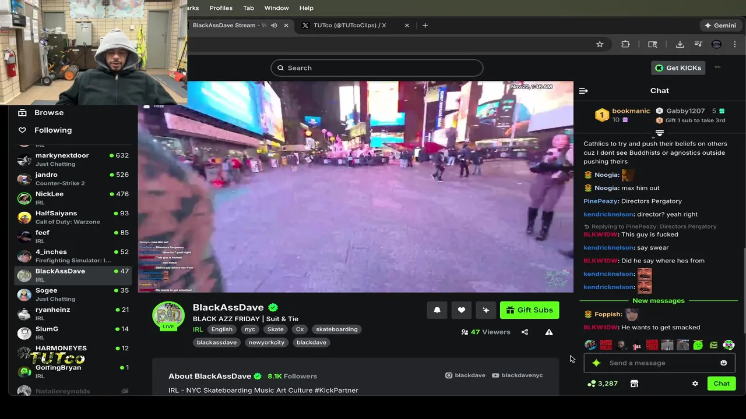The width and height of the screenshot is (746, 419).
Task: Click the BlackAssDave LIVE avatar
Action: click(168, 316)
